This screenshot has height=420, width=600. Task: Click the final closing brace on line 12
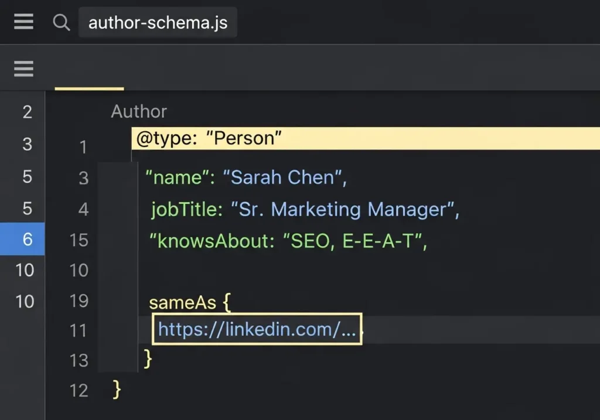coord(117,389)
